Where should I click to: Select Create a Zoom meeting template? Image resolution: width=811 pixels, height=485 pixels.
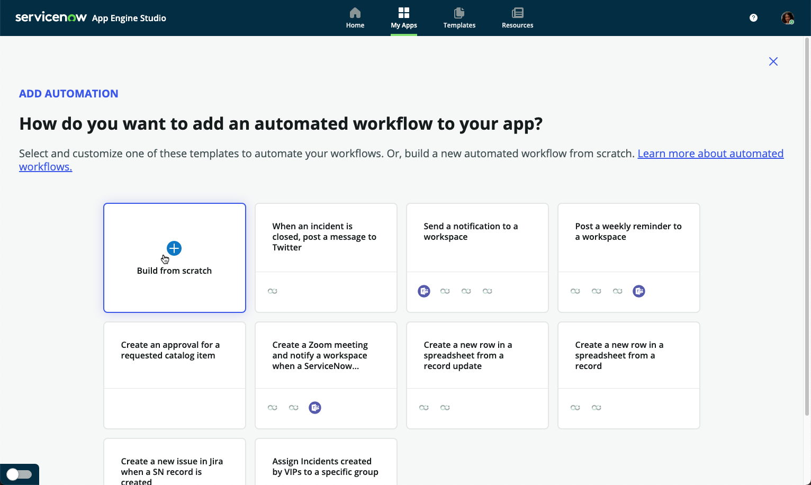tap(326, 375)
